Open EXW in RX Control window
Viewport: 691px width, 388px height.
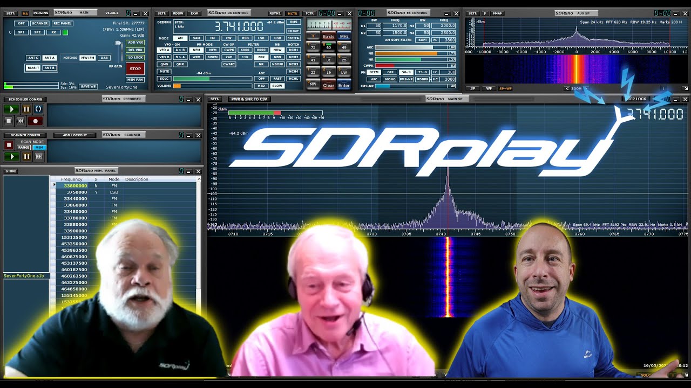[x=194, y=13]
